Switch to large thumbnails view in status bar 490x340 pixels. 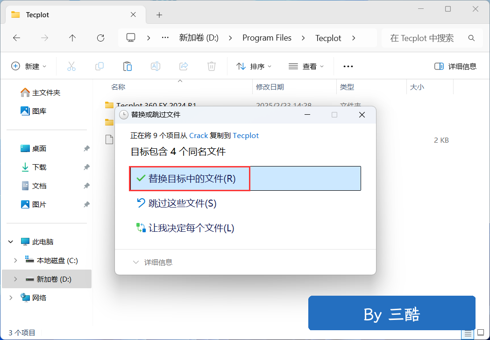(x=481, y=333)
